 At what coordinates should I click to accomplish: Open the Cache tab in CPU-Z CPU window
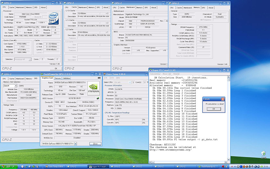click(x=12, y=7)
